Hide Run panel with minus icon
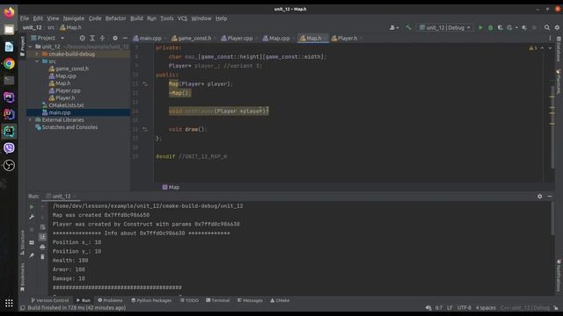This screenshot has width=563, height=316. [x=550, y=197]
